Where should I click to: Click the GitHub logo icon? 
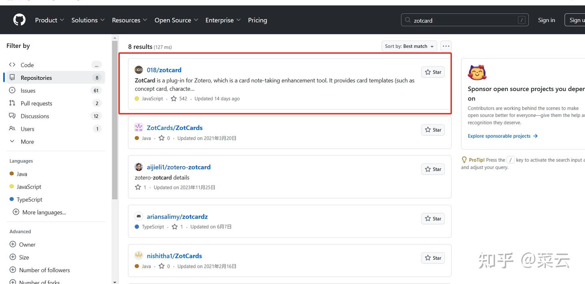coord(19,20)
